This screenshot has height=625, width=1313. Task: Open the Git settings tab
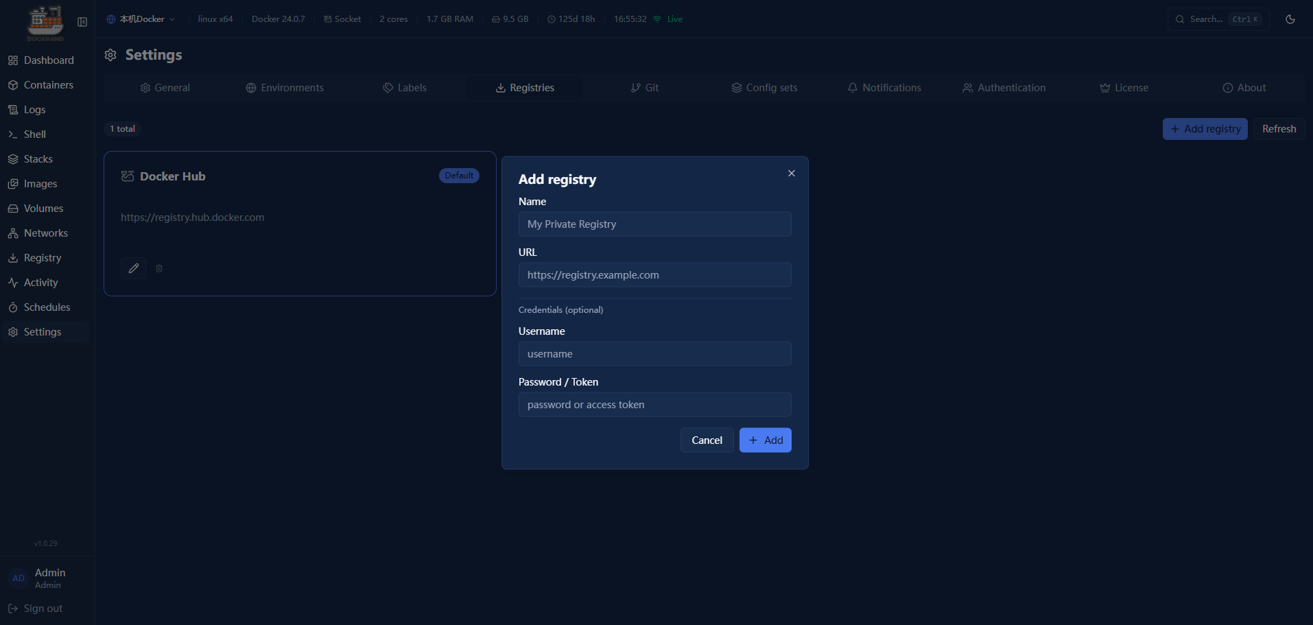[x=645, y=88]
